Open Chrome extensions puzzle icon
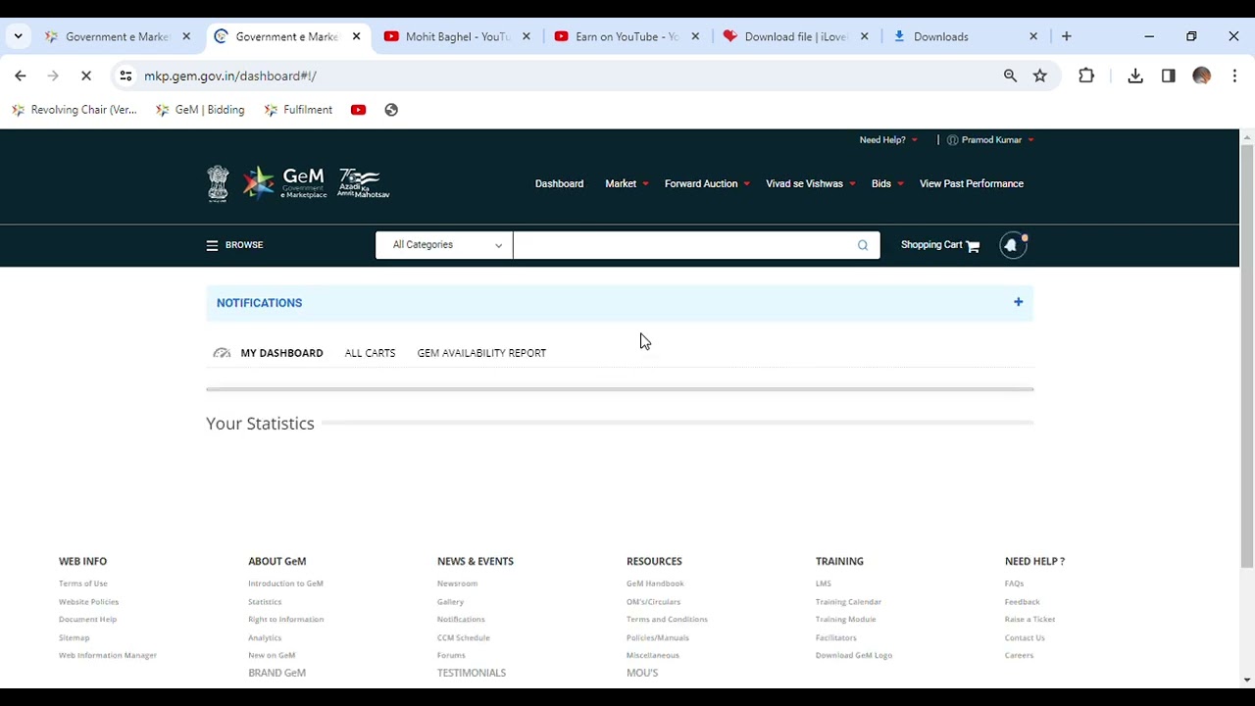The width and height of the screenshot is (1255, 706). click(x=1086, y=76)
